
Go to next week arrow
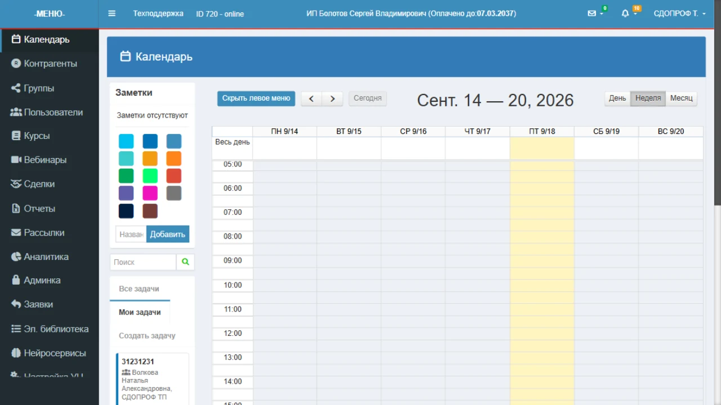(332, 98)
